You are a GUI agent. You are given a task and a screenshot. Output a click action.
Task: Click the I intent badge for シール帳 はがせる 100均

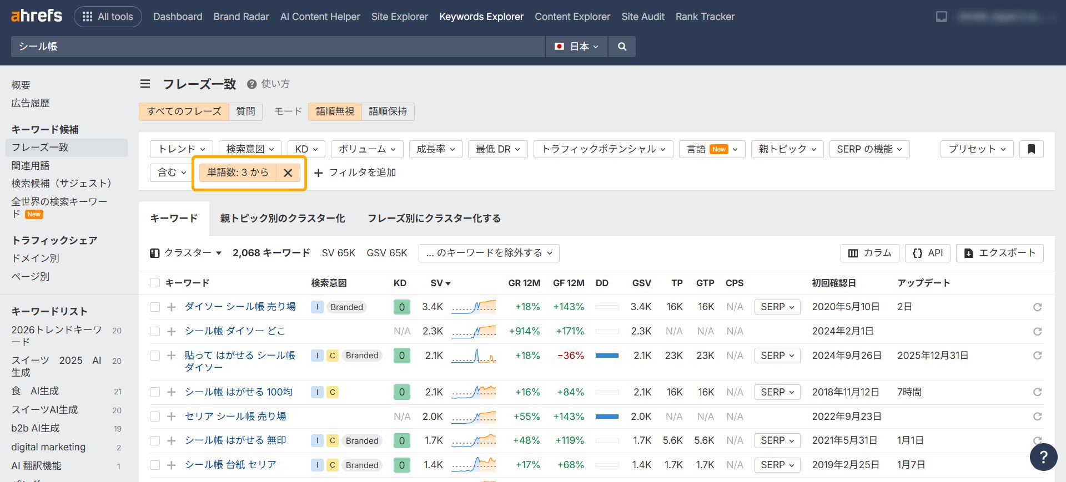317,392
